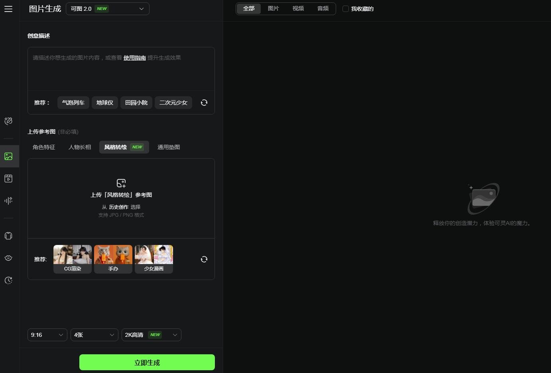Screen dimensions: 551x373
Task: Refresh the recommended prompt suggestions
Action: [204, 103]
